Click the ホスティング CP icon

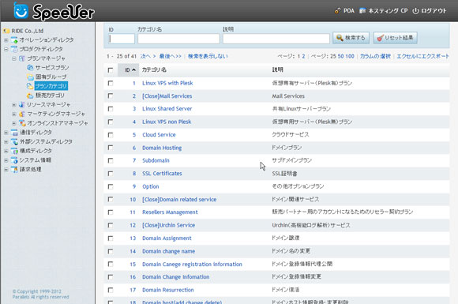pyautogui.click(x=362, y=11)
